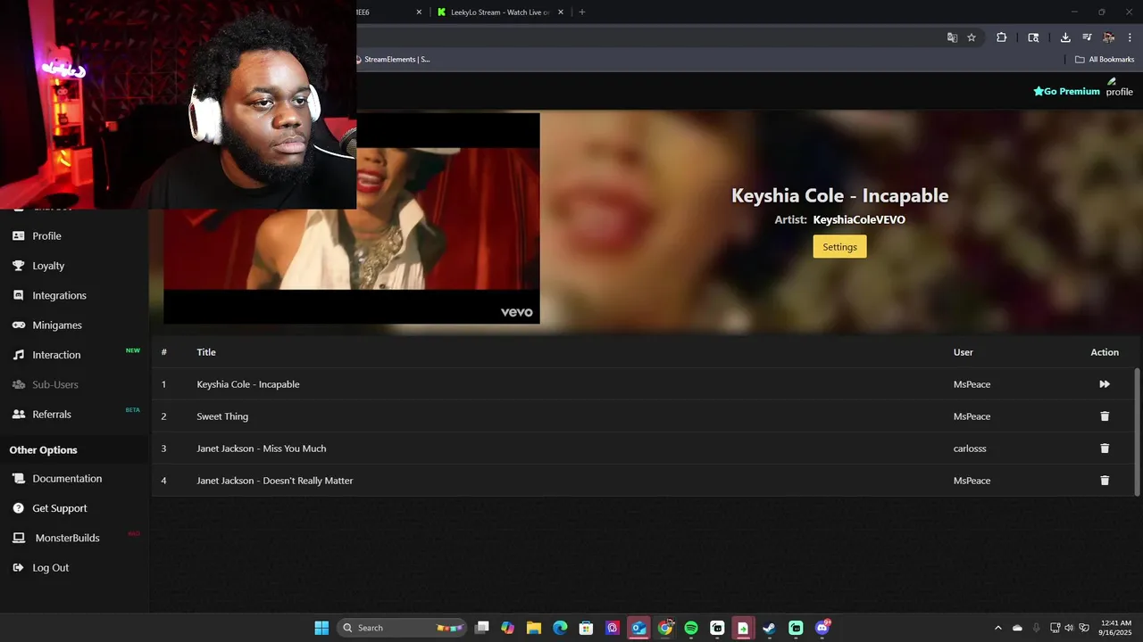Open Loyalty in the sidebar
The height and width of the screenshot is (642, 1143).
48,266
